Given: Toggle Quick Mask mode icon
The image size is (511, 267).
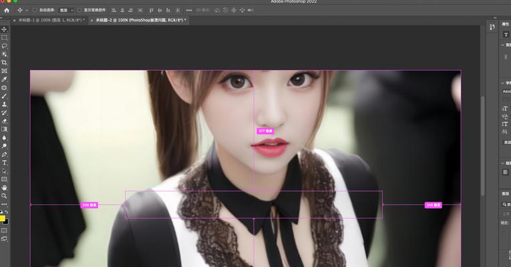Looking at the screenshot, I should coord(4,230).
